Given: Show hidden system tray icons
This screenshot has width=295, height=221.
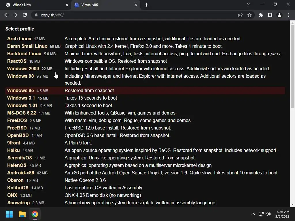Looking at the screenshot, I should pyautogui.click(x=253, y=214).
